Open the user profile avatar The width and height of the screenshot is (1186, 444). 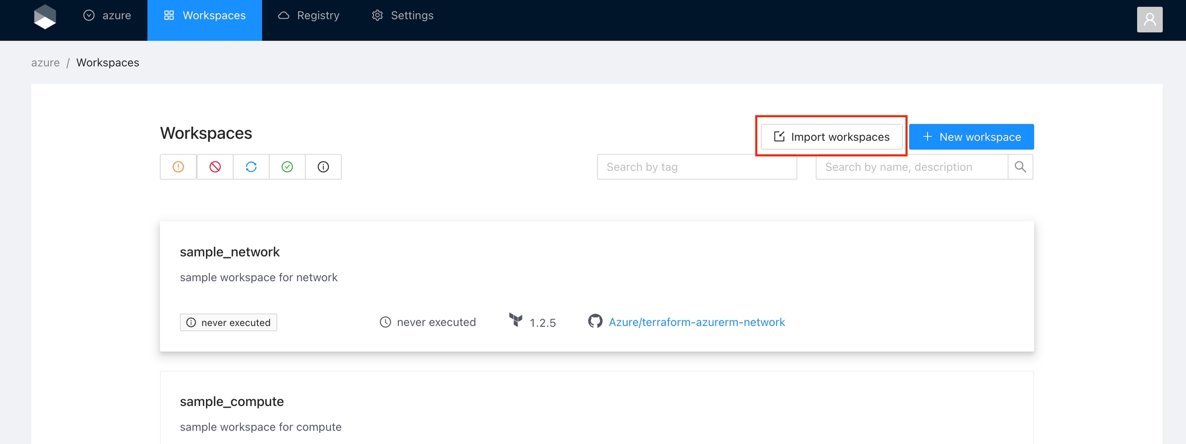click(1149, 20)
